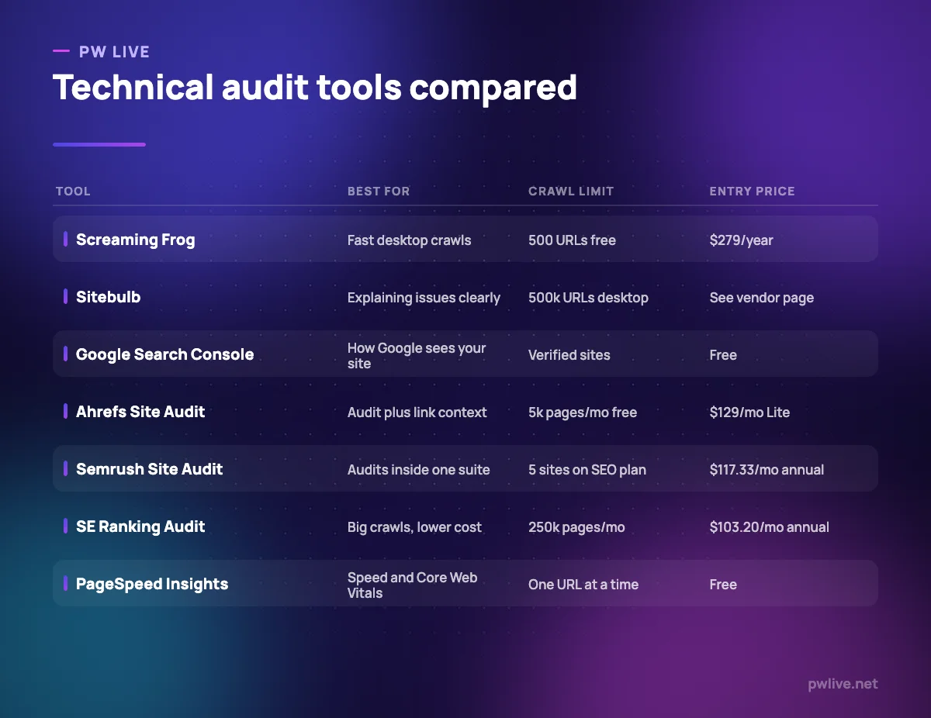
Task: Click the 'Technical audit tools compared' heading
Action: (x=315, y=88)
